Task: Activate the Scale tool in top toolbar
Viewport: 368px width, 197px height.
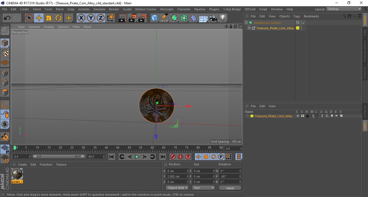Action: 49,18
